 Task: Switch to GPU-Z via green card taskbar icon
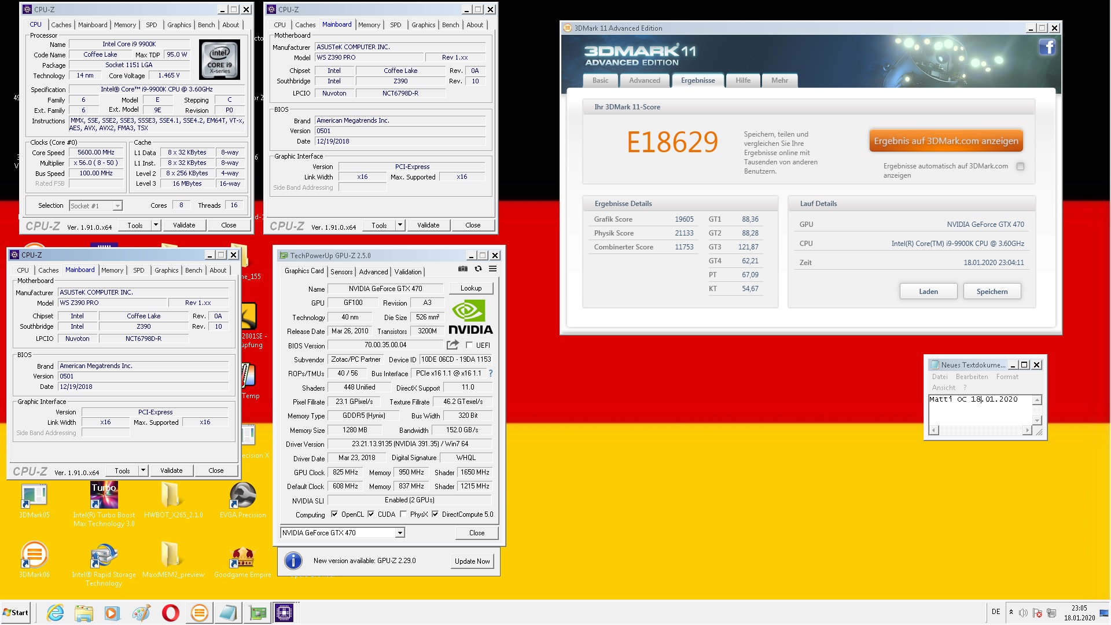tap(257, 613)
